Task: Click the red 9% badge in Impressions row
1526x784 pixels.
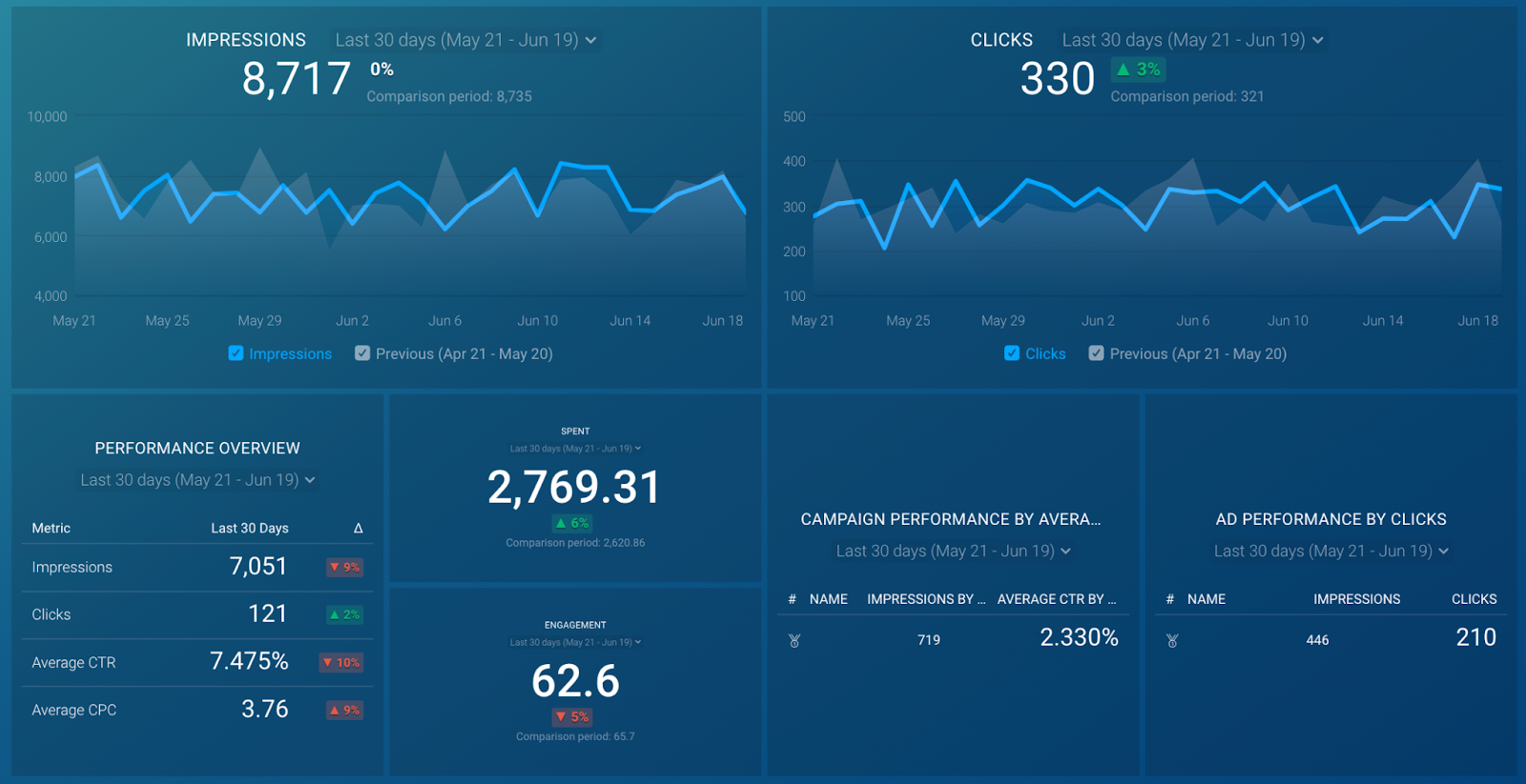Action: click(x=344, y=567)
